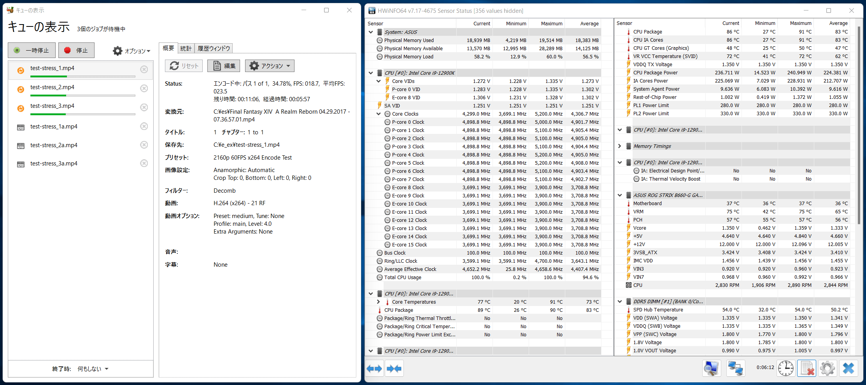This screenshot has height=385, width=866.
Task: Close sensors with the blue X icon
Action: 848,368
